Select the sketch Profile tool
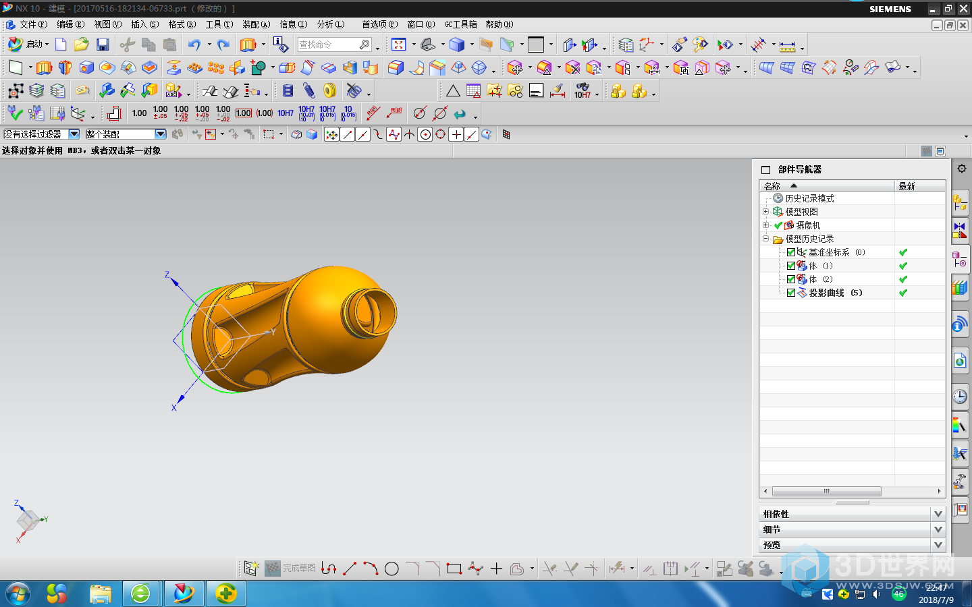Screen dimensions: 972x607 (329, 569)
